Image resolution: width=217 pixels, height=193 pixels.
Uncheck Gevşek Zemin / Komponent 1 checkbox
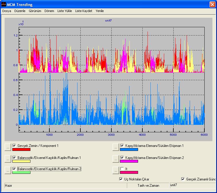[14, 146]
